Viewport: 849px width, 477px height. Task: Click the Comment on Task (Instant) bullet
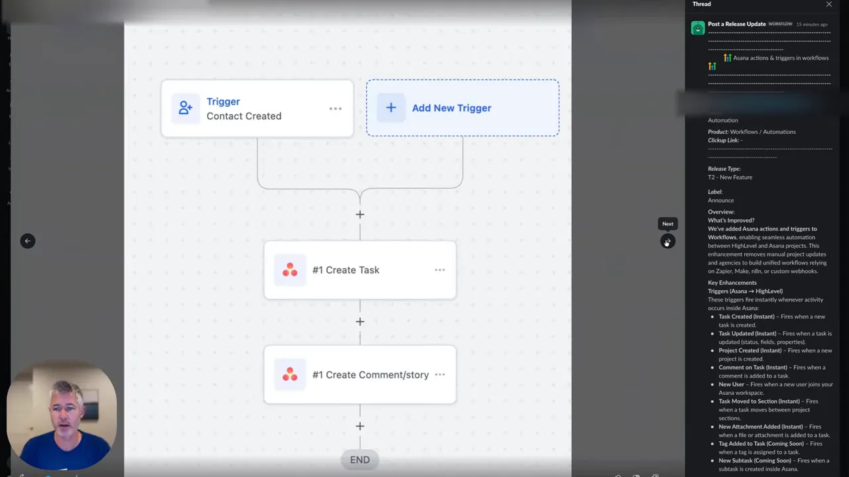click(x=772, y=372)
